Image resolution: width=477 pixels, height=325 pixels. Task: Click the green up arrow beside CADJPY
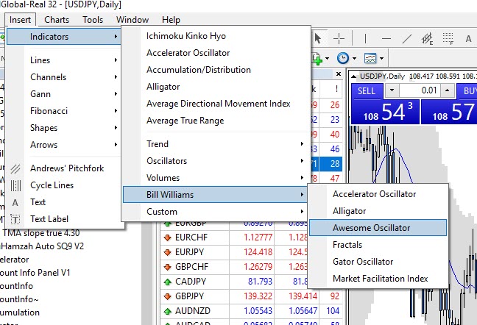click(167, 282)
